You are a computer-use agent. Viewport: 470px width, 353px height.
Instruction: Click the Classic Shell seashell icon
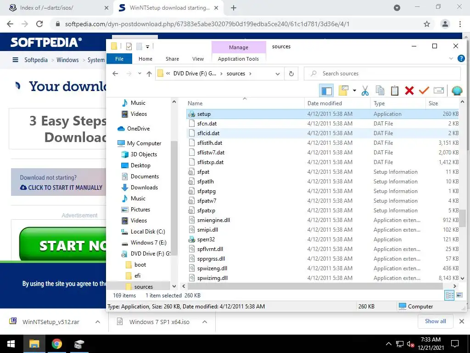pos(457,91)
